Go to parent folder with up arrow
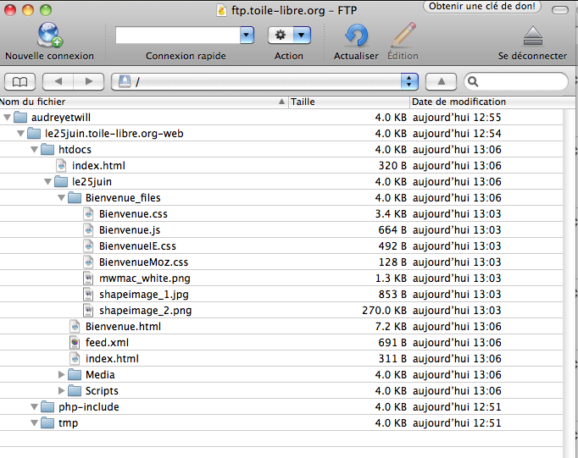 [x=441, y=81]
